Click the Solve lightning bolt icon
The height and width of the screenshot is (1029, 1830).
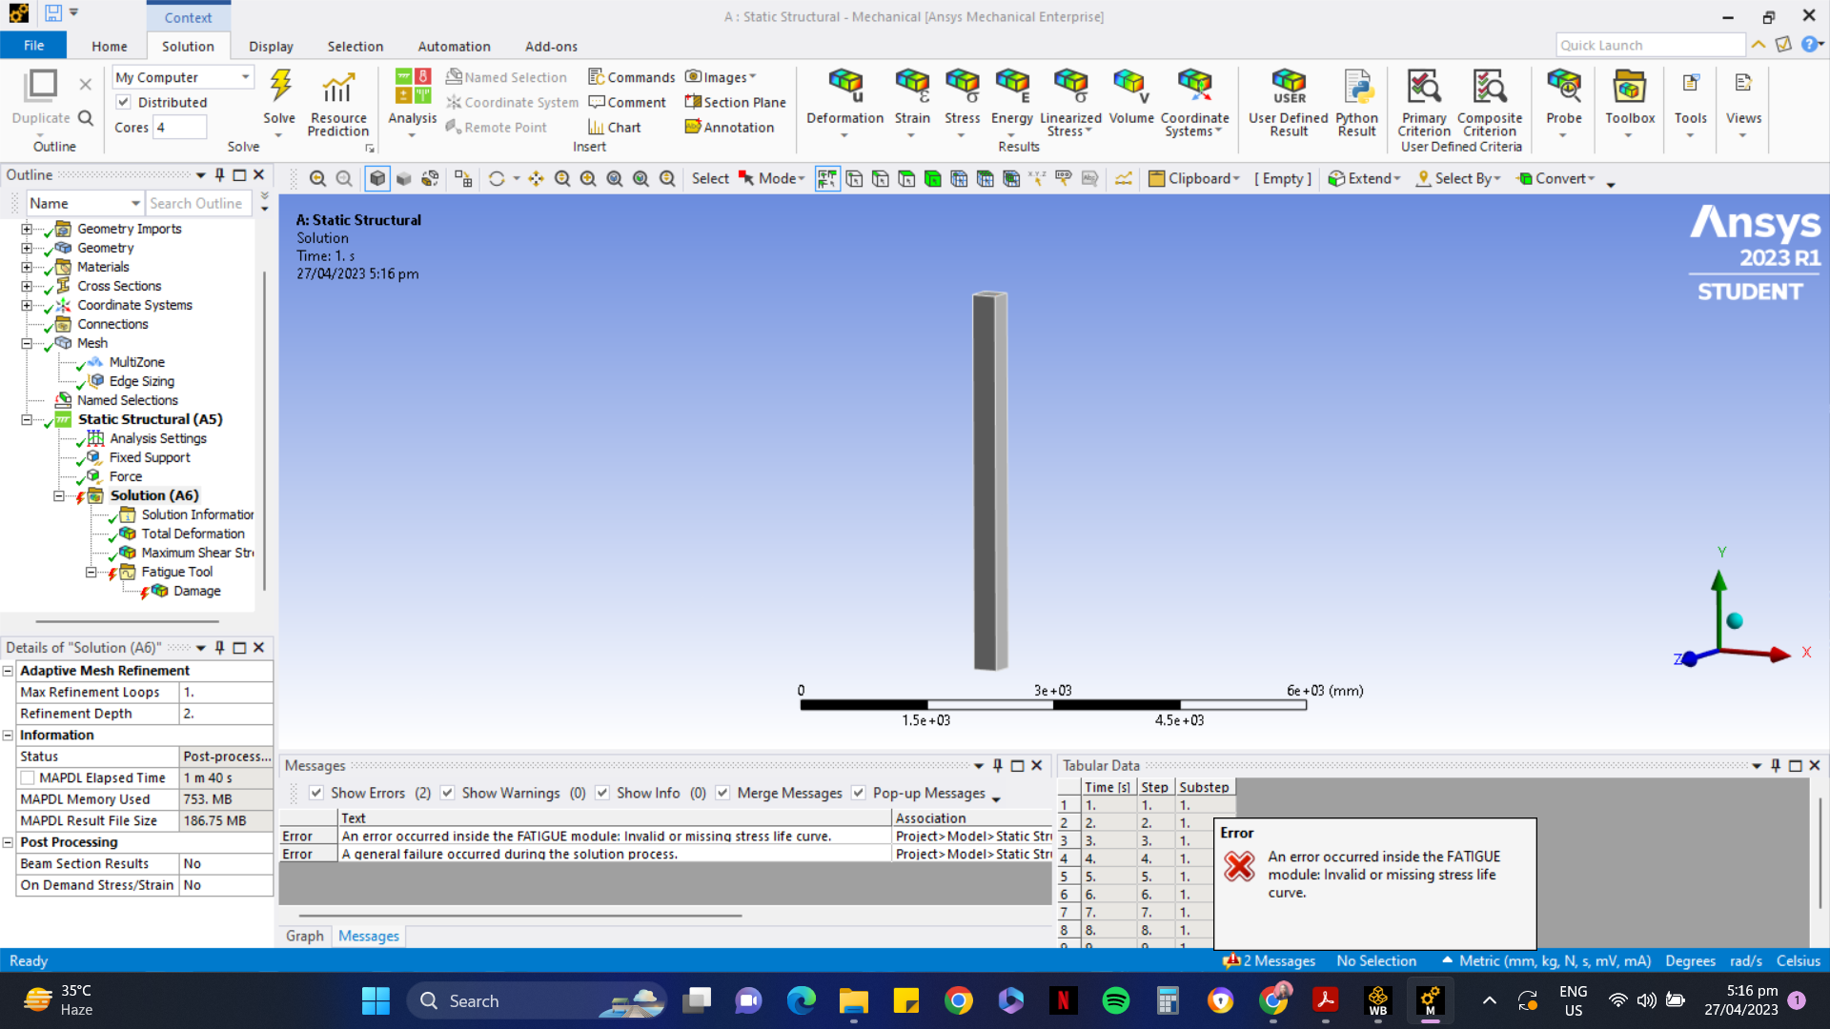[x=279, y=87]
